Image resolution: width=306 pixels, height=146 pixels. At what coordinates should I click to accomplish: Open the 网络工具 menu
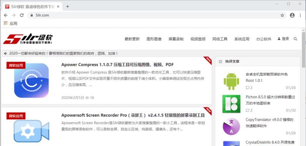point(220,39)
